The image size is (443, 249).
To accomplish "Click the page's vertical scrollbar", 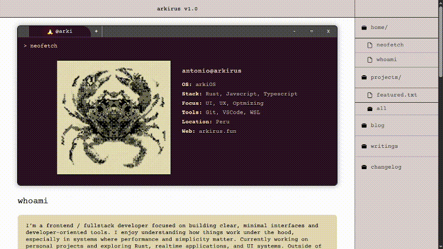I will click(x=441, y=47).
